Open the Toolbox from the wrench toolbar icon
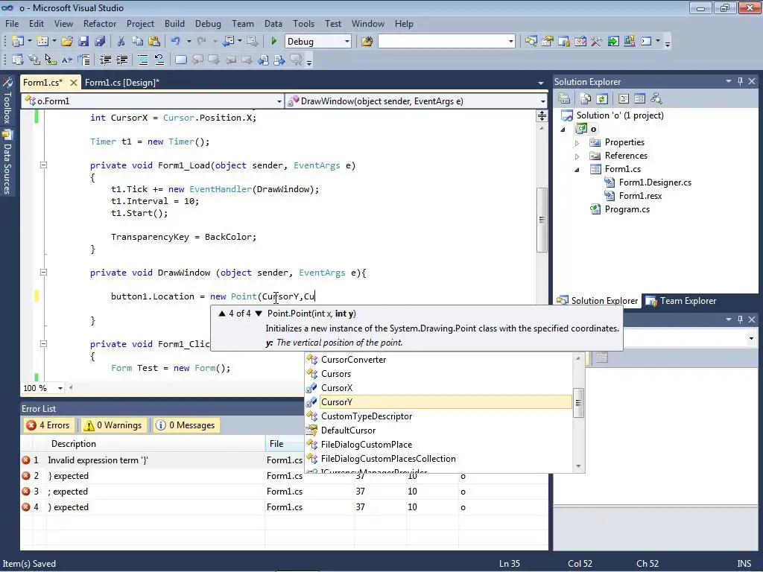This screenshot has height=572, width=763. click(x=597, y=42)
